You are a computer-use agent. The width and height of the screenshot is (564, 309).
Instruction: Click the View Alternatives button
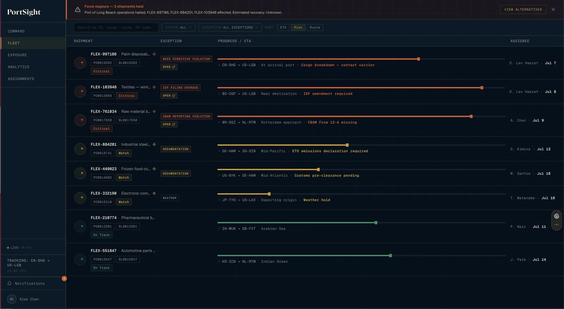pyautogui.click(x=523, y=10)
